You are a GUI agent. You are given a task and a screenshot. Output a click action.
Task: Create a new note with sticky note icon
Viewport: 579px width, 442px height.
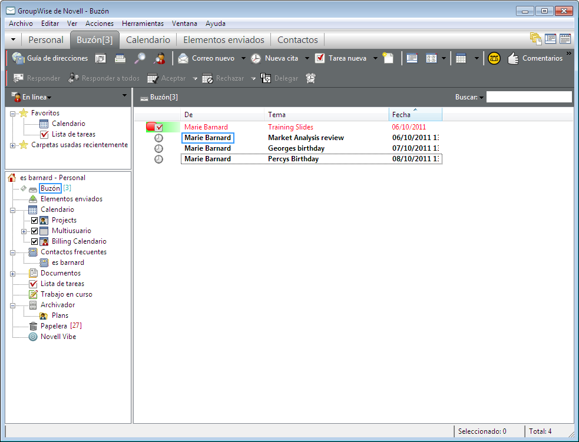pyautogui.click(x=388, y=58)
